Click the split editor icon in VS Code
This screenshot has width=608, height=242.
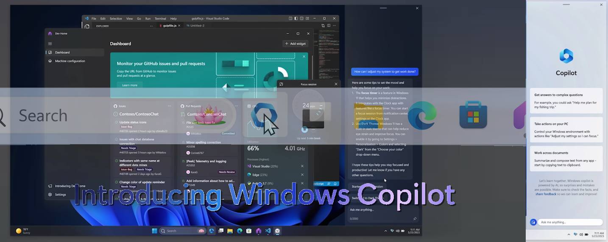[x=329, y=26]
